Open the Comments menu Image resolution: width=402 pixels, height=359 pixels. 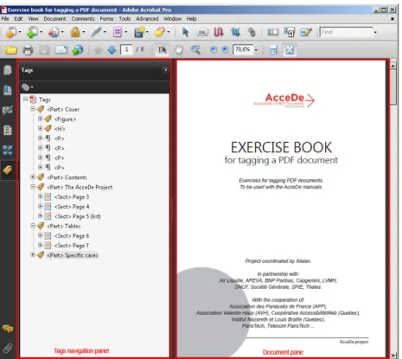pos(83,19)
